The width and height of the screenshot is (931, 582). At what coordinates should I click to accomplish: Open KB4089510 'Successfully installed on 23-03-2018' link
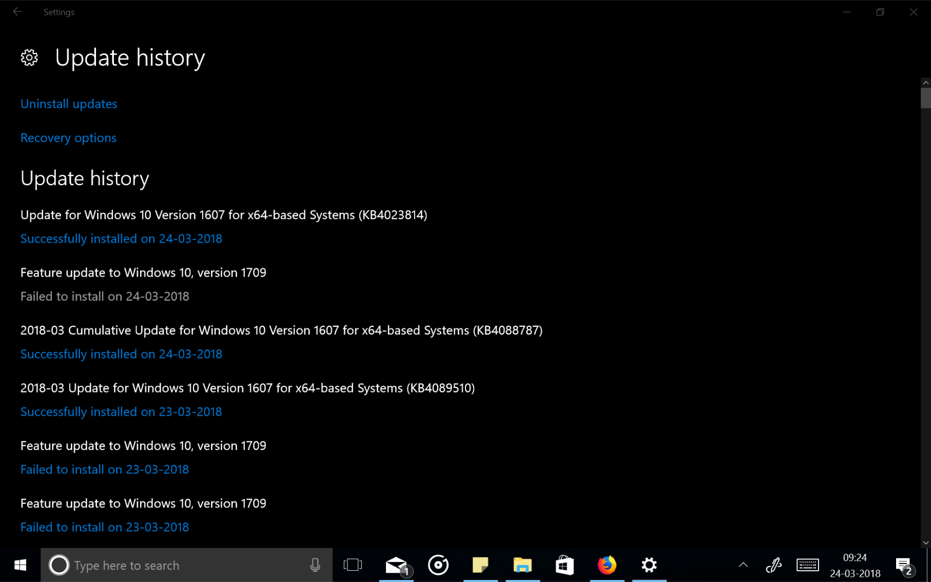click(121, 412)
